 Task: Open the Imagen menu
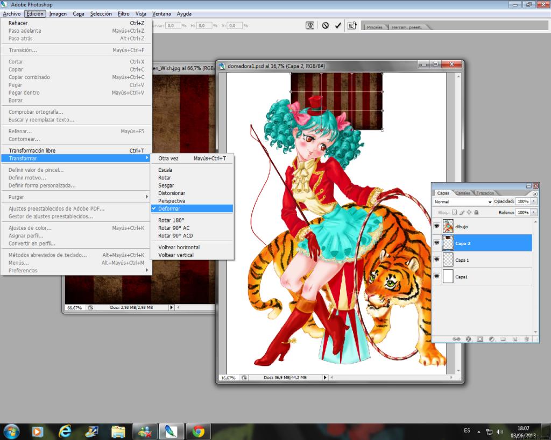click(x=58, y=13)
